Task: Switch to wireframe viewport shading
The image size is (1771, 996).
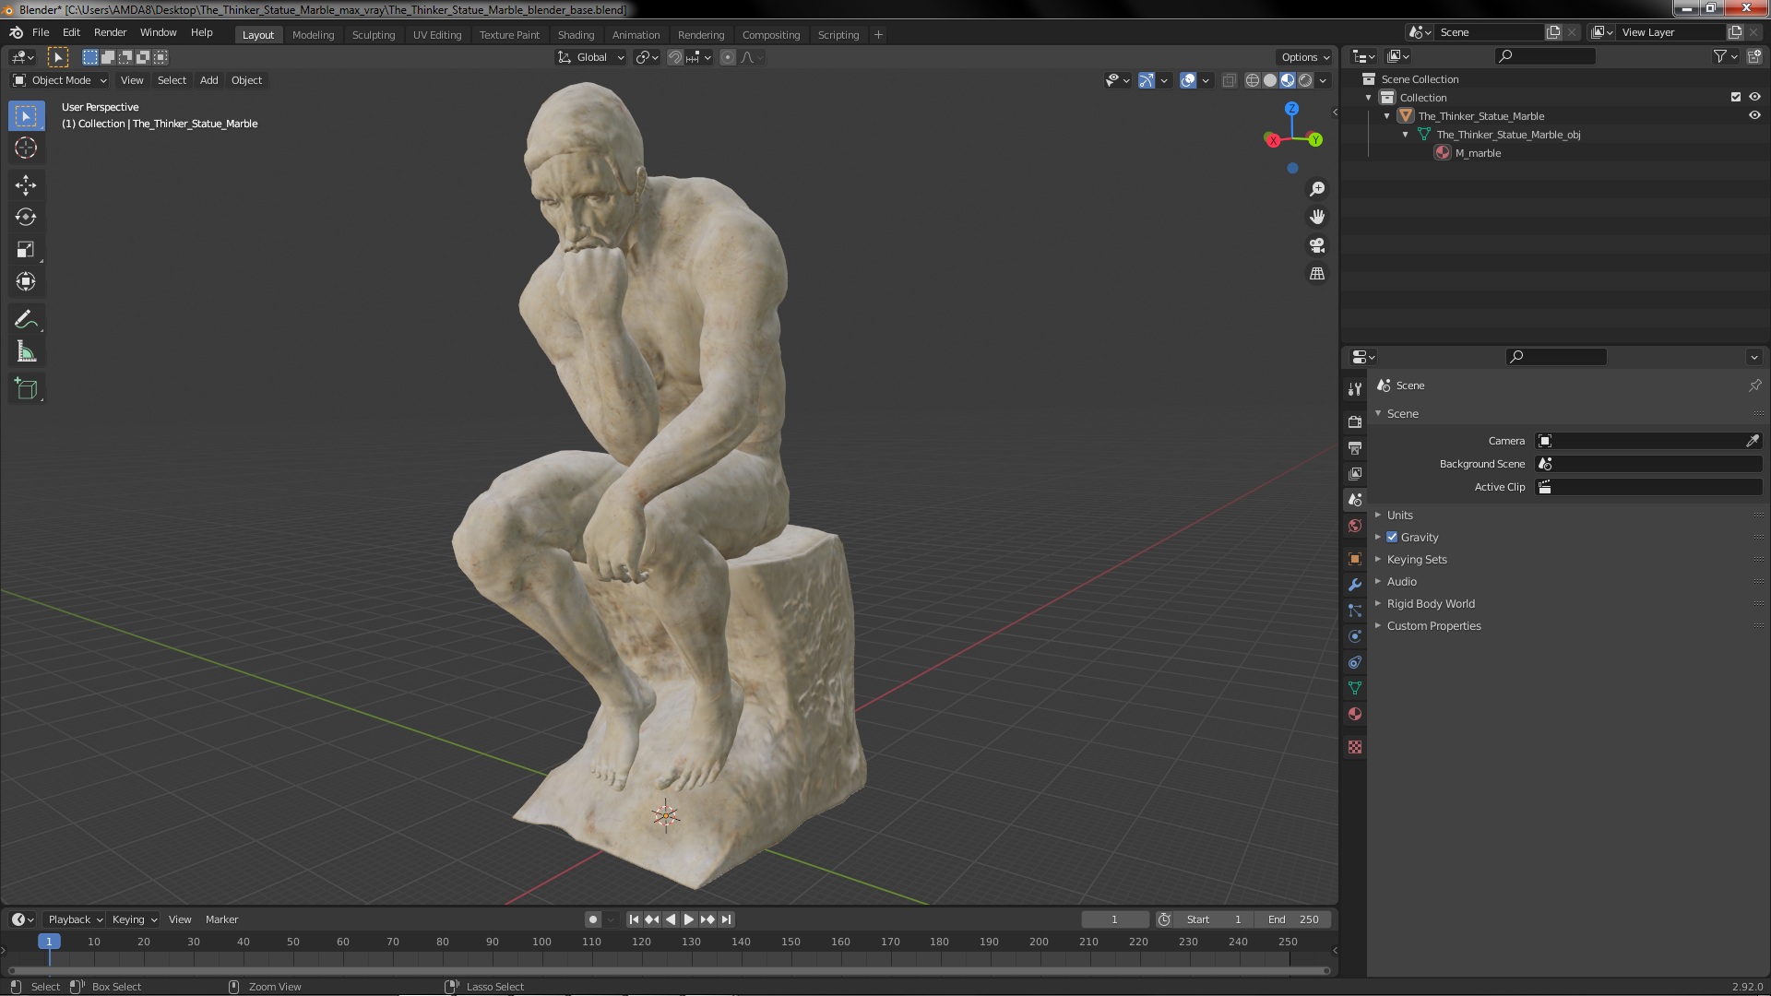Action: pyautogui.click(x=1252, y=81)
